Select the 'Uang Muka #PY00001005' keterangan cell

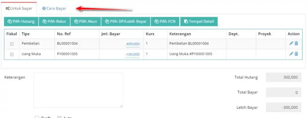pos(197,55)
